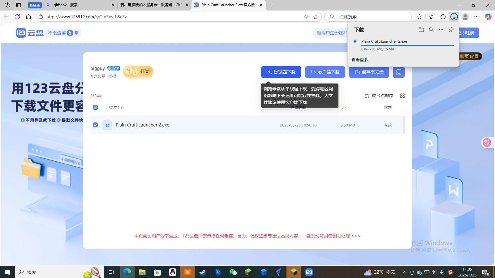Click the 新用户注册送2T banner
Image resolution: width=495 pixels, height=278 pixels.
pyautogui.click(x=330, y=33)
